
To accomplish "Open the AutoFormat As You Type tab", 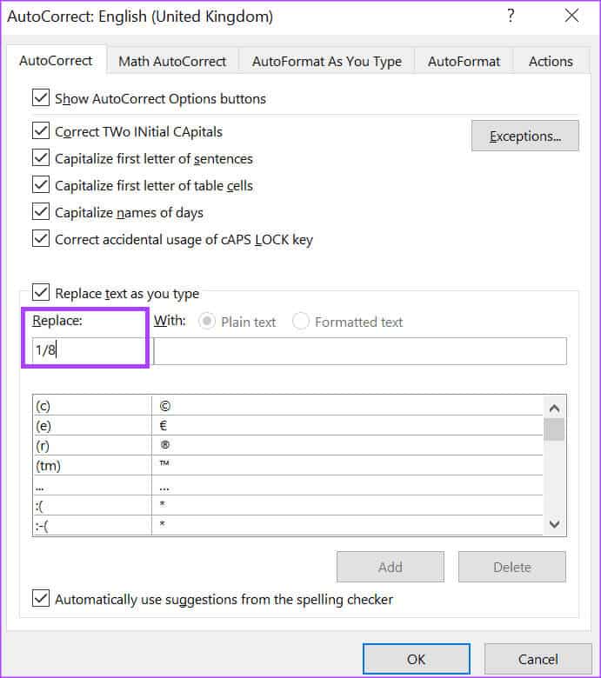I will point(326,61).
